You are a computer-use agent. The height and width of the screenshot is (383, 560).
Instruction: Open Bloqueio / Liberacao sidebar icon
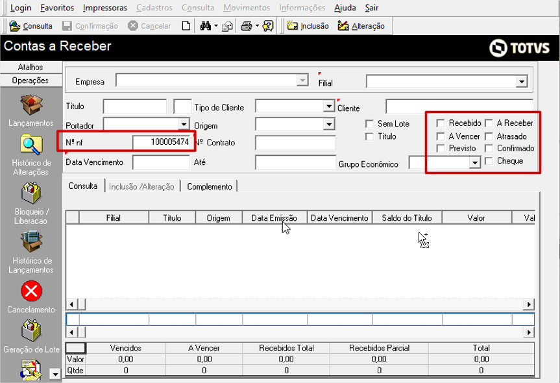tap(31, 193)
